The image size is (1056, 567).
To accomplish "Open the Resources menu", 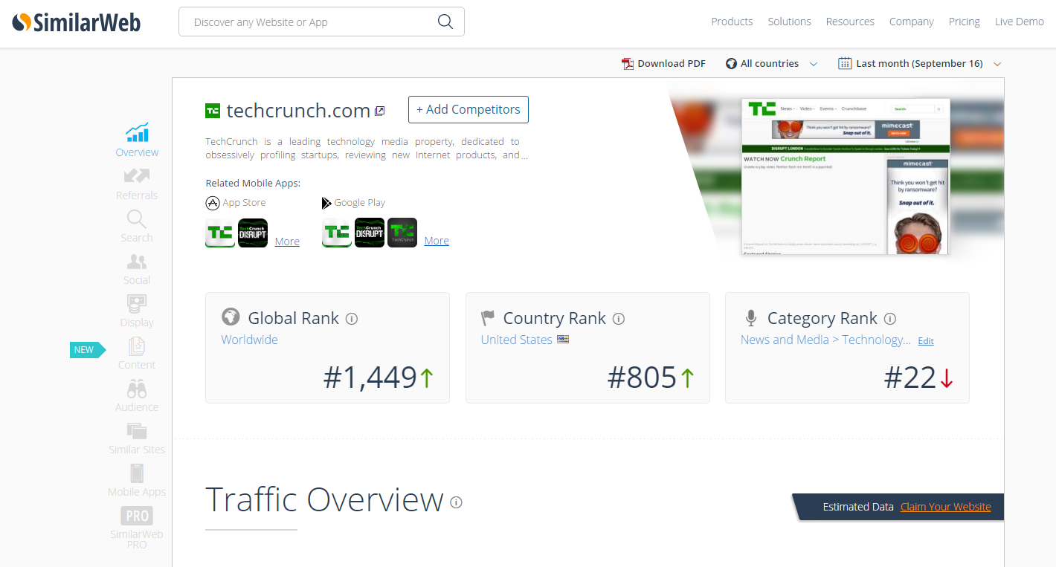I will (850, 22).
